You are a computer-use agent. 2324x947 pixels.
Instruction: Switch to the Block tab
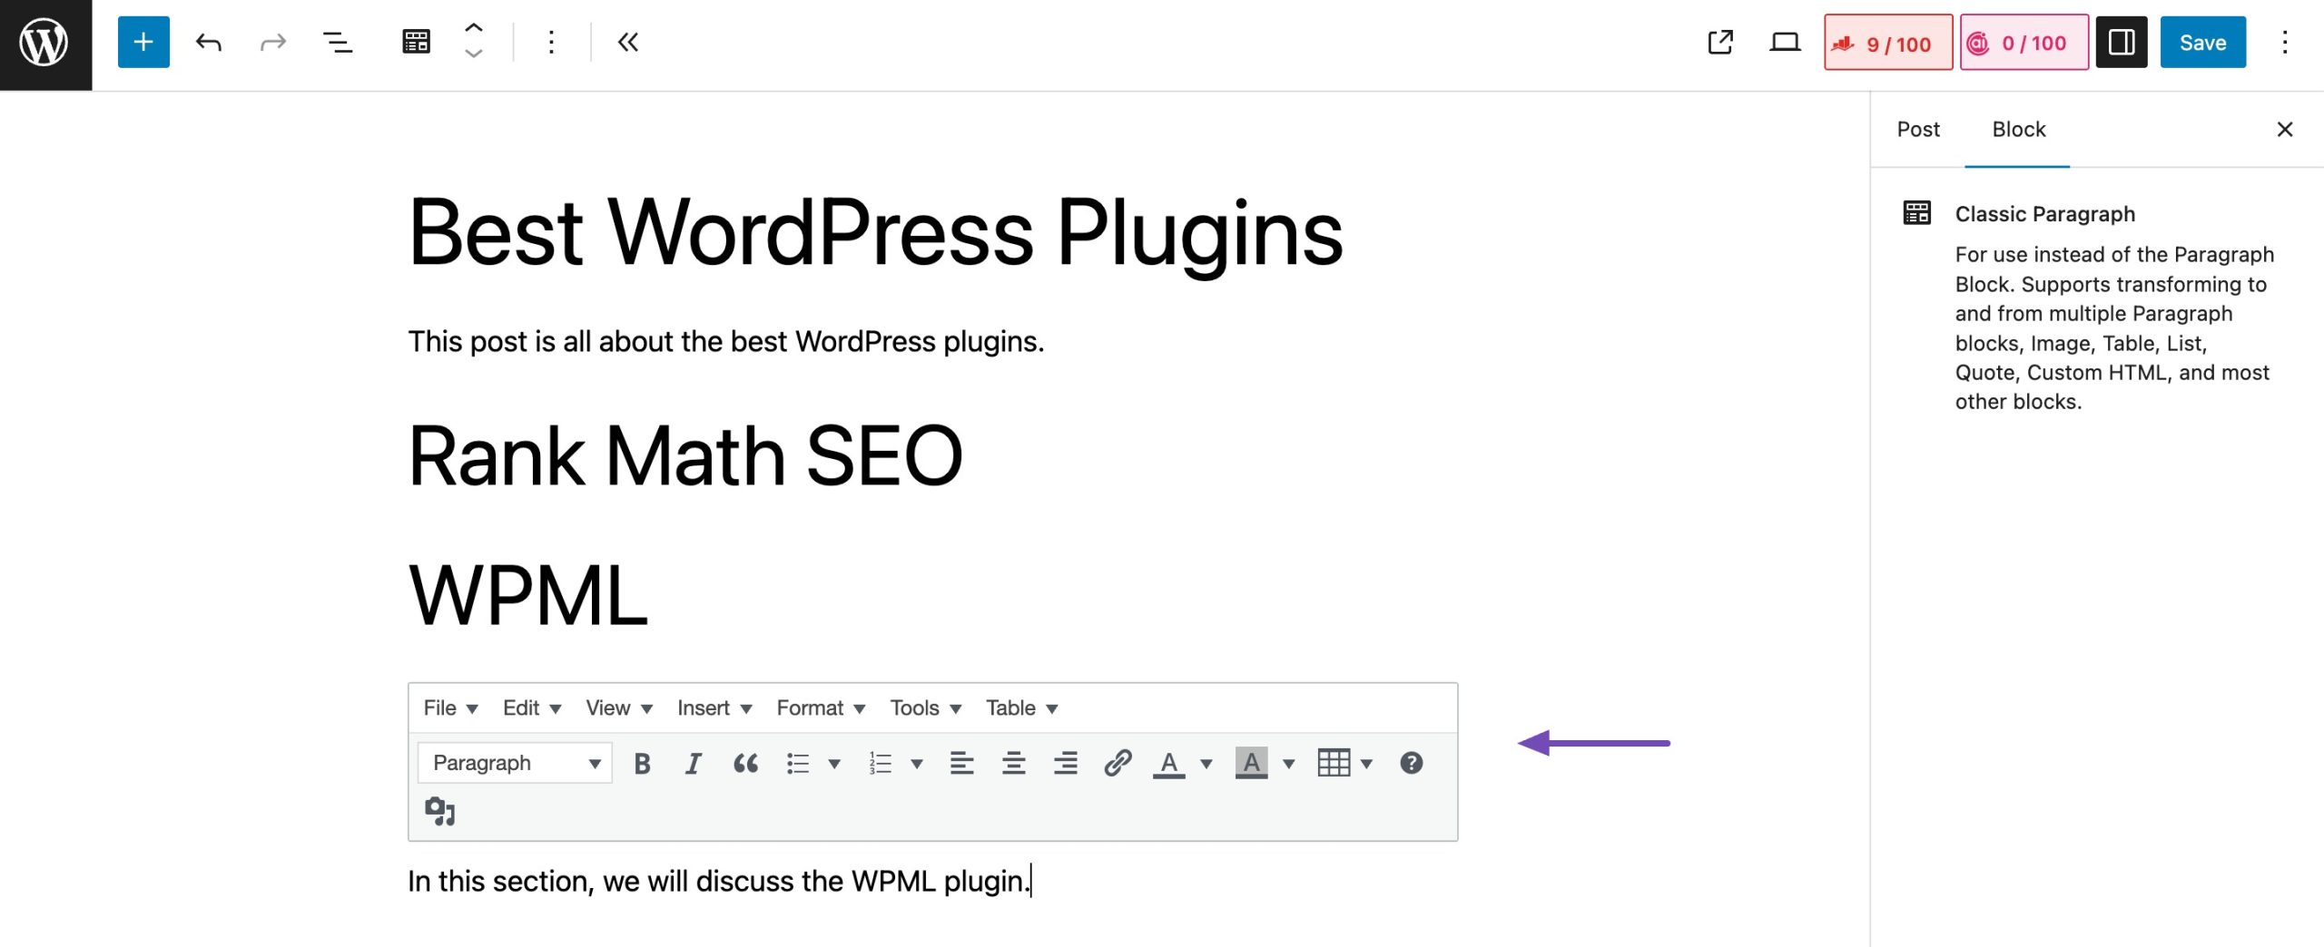[2018, 130]
